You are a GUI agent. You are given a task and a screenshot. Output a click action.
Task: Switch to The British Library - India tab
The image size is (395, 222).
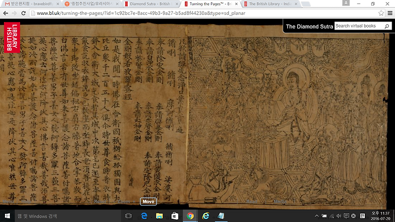click(270, 4)
